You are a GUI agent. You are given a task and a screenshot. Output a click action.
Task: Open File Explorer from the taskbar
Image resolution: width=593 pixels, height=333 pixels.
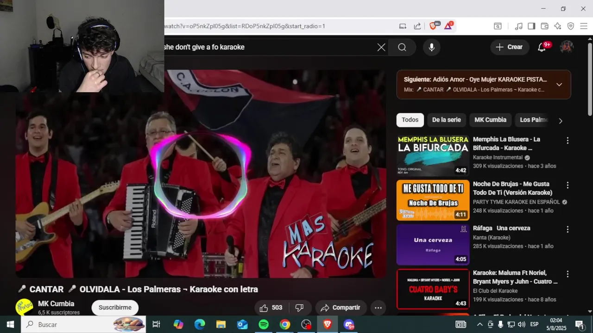point(221,324)
